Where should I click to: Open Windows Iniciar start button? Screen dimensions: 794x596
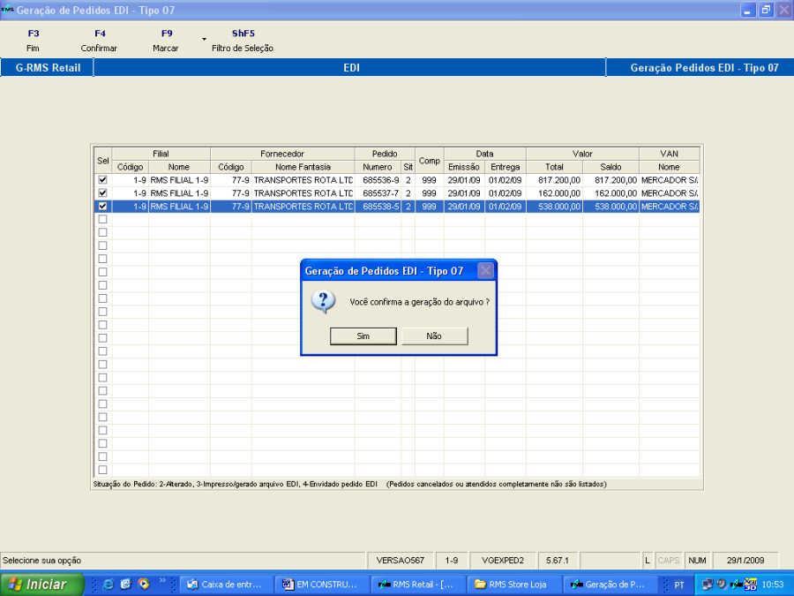(41, 585)
